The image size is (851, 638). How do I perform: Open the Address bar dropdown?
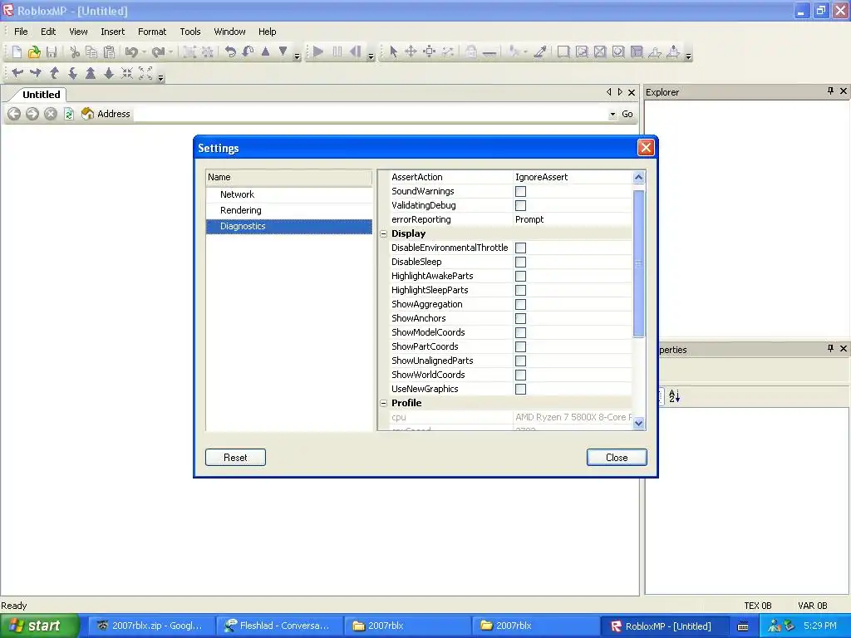[612, 114]
